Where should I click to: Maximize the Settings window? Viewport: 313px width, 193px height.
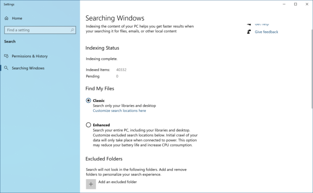tap(295, 4)
